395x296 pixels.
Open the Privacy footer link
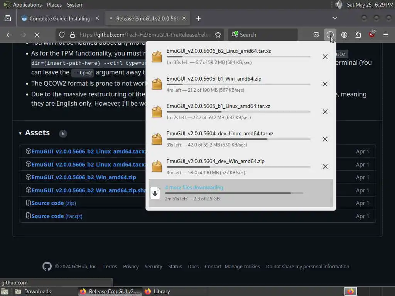[x=131, y=267]
